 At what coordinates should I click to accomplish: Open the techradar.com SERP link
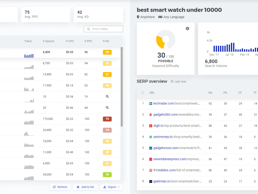[x=177, y=103]
